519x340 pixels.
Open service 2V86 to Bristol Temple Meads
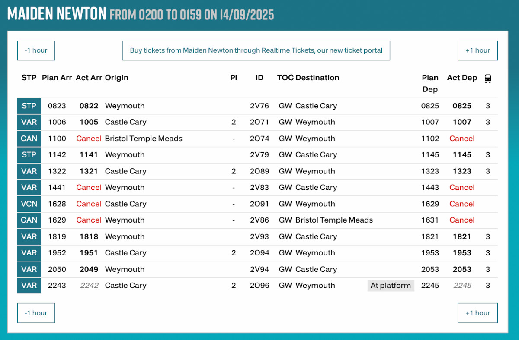[259, 220]
